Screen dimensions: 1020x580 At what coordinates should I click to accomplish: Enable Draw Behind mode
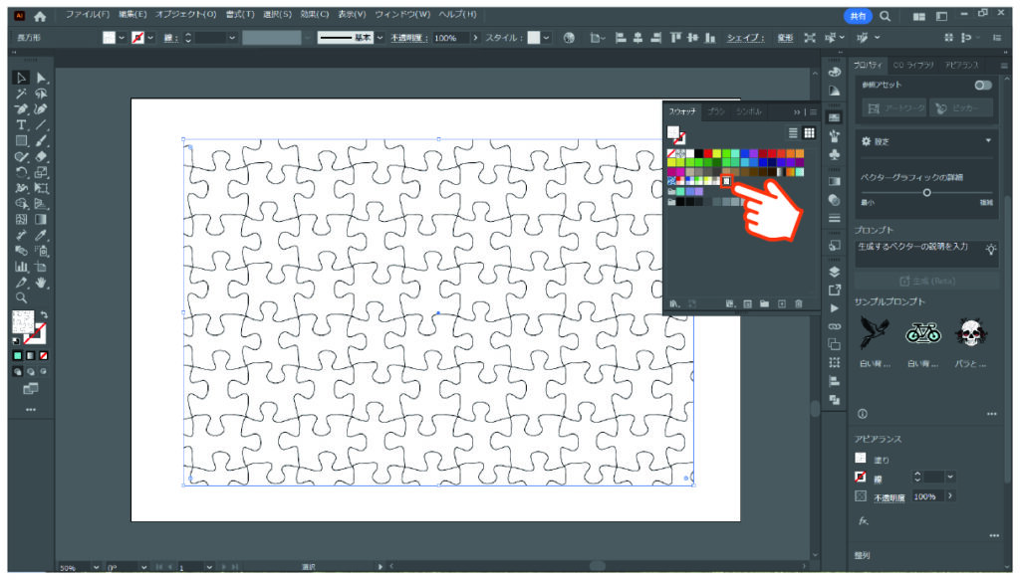point(31,372)
